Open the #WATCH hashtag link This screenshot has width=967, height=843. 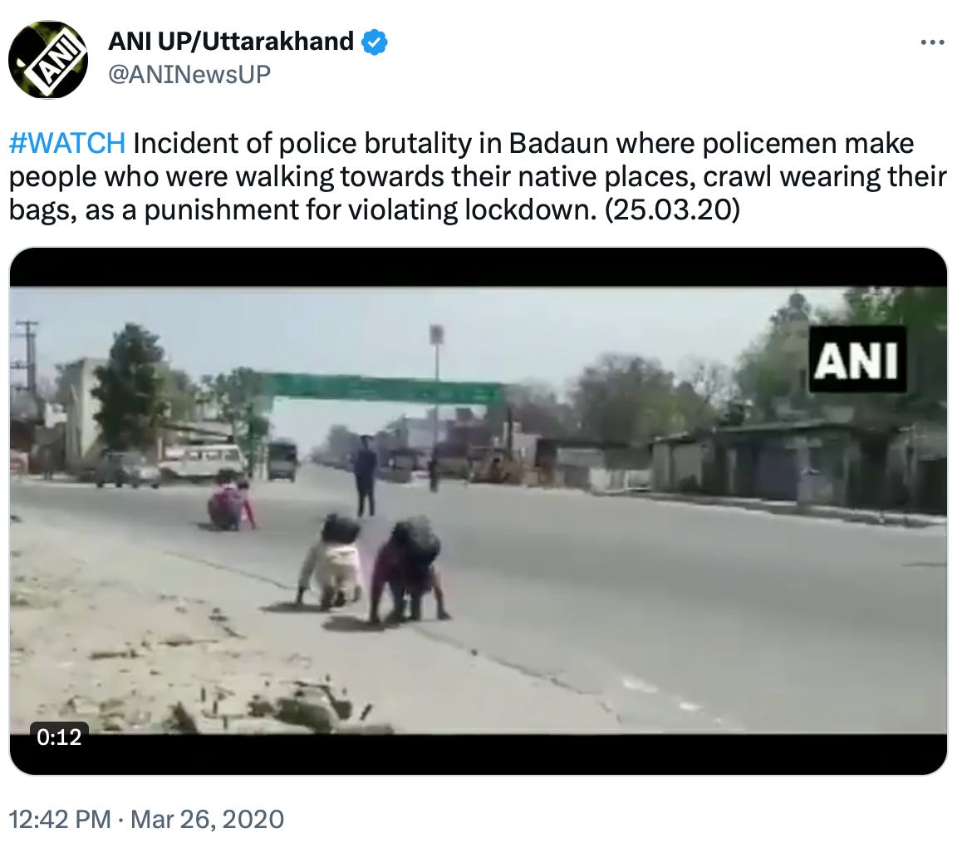[67, 143]
